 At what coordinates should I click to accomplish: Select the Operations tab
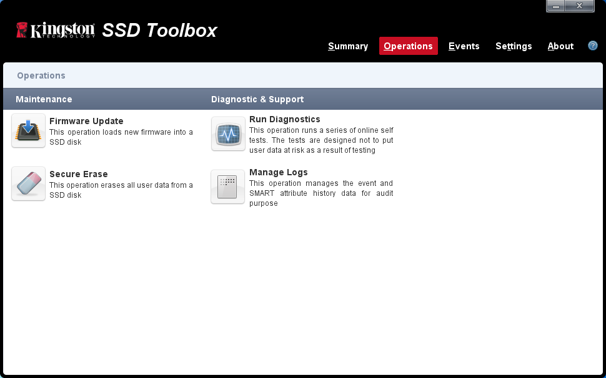(408, 46)
